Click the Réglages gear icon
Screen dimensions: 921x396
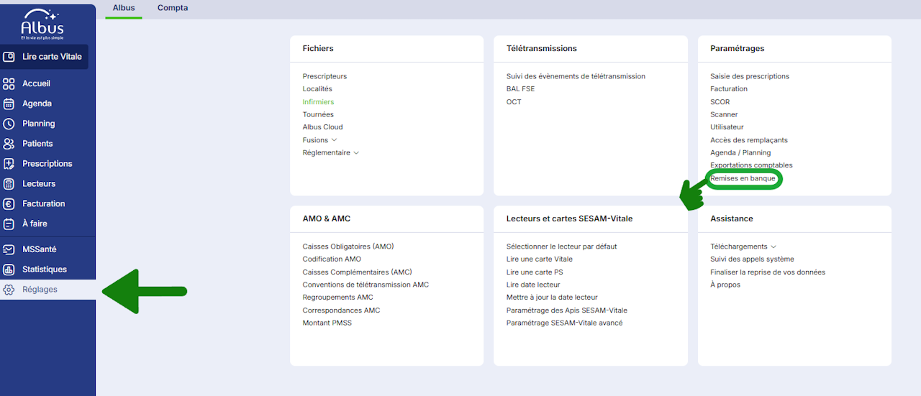tap(9, 290)
